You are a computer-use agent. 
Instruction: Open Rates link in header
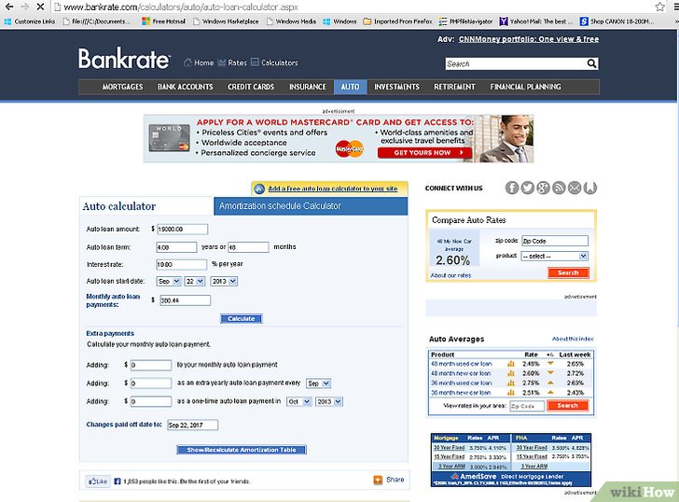coord(232,63)
